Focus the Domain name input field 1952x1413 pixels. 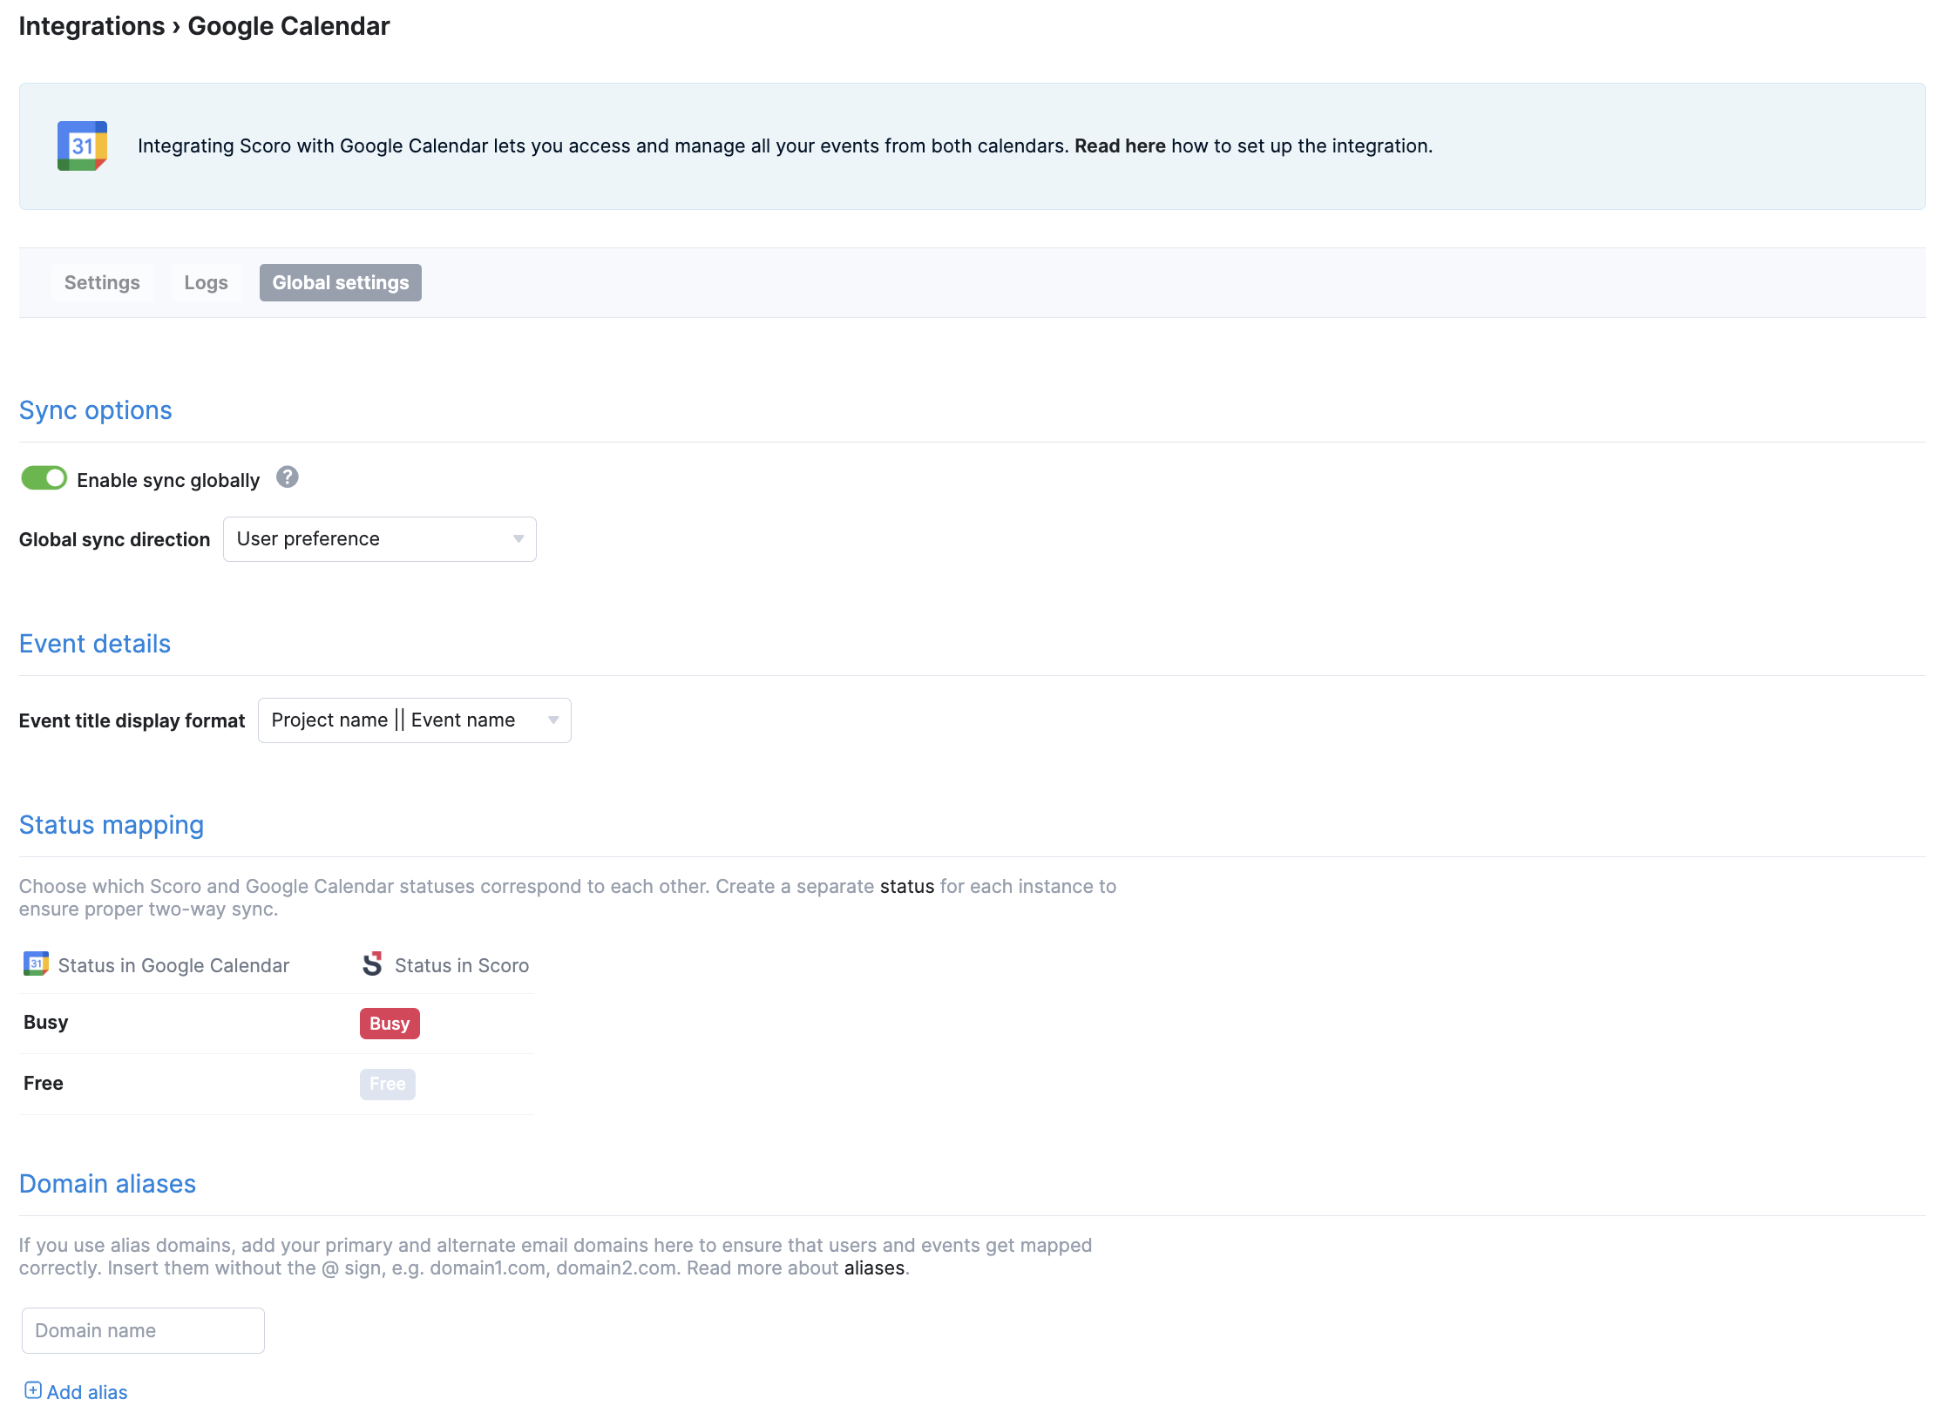(143, 1330)
